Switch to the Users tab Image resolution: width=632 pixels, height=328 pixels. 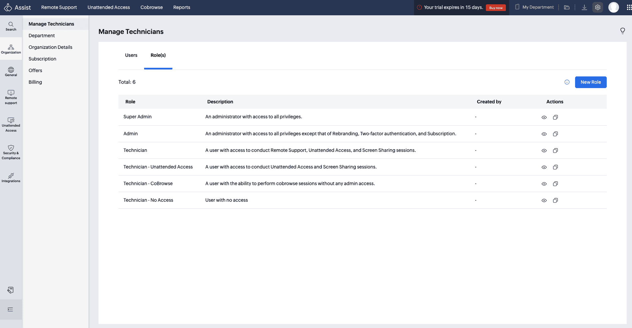pos(131,55)
